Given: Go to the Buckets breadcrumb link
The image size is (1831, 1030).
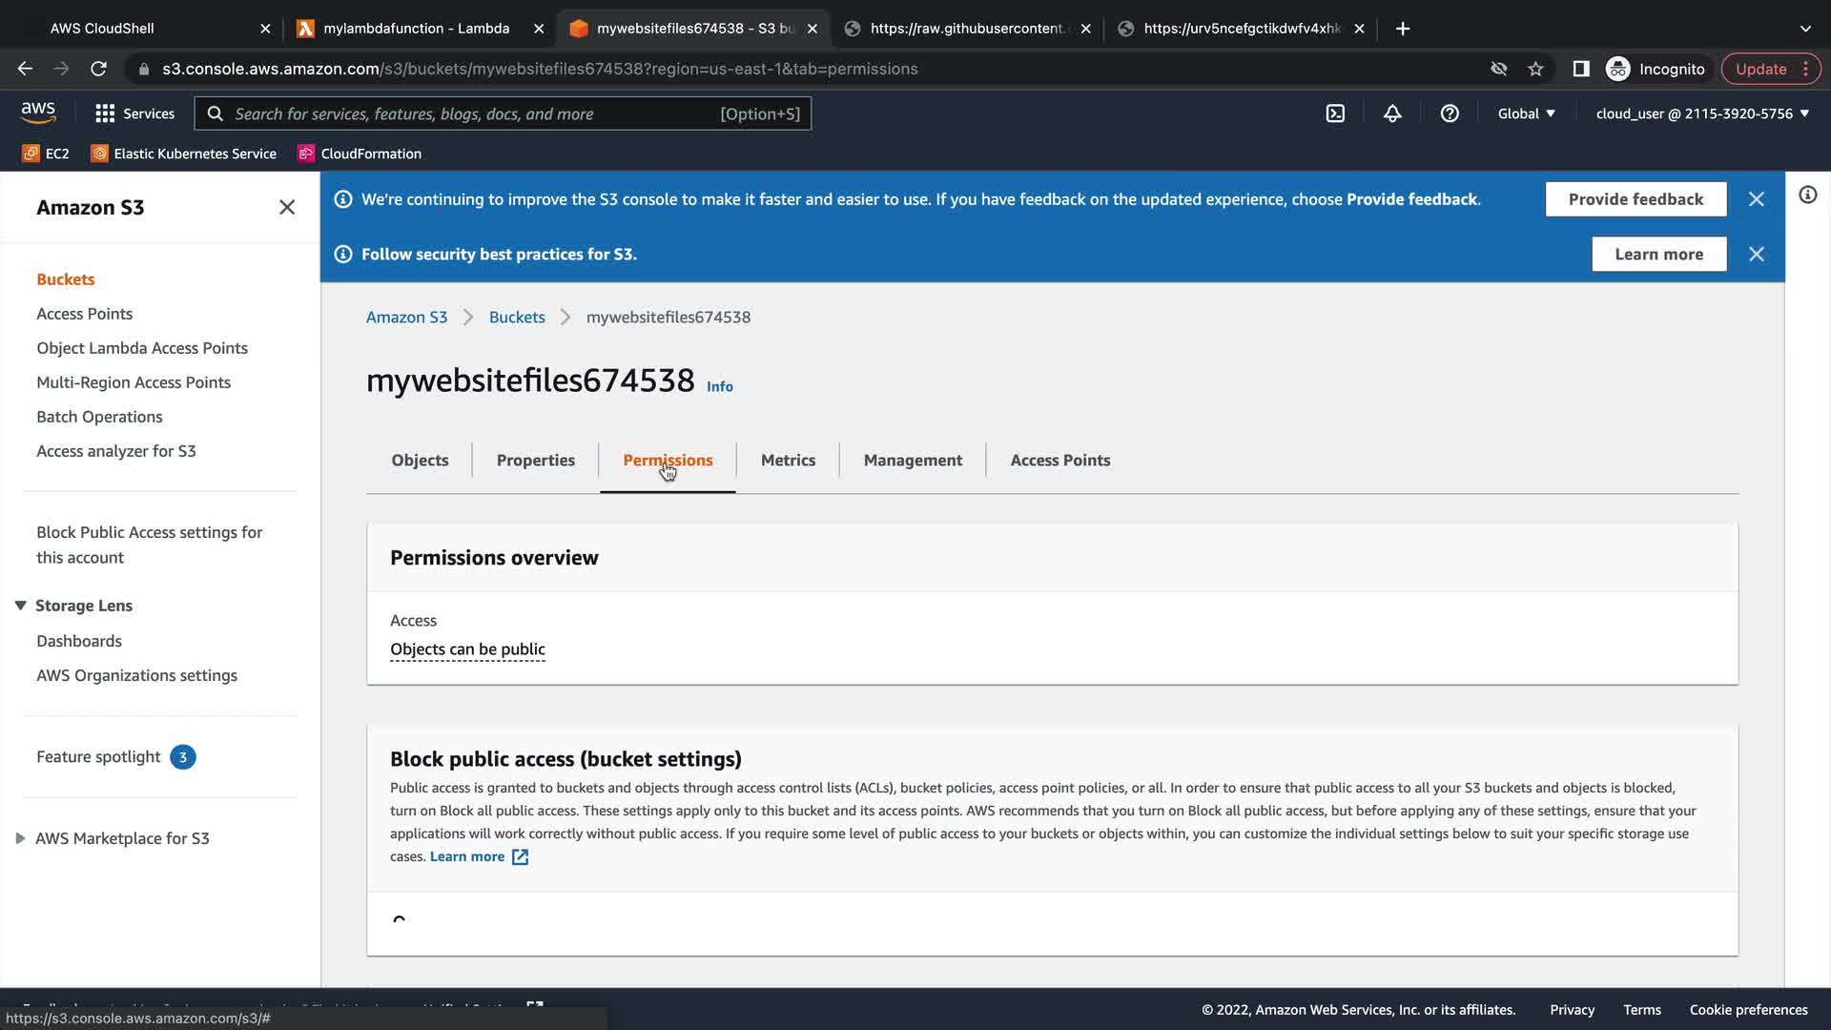Looking at the screenshot, I should [x=517, y=318].
